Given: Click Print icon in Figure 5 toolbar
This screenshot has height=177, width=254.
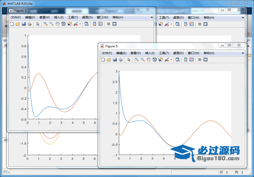Looking at the screenshot, I should [120, 59].
